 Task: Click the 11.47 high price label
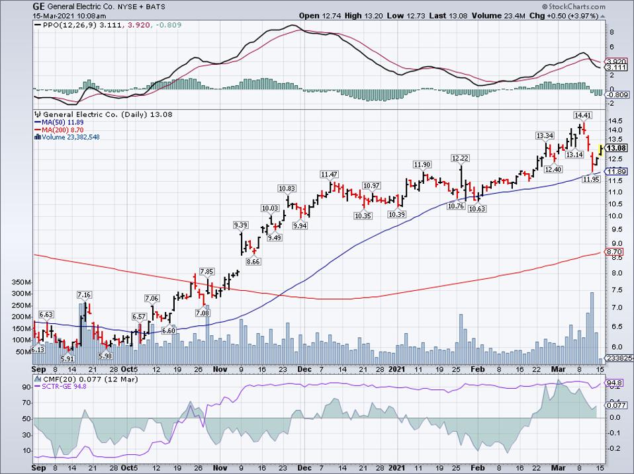tap(329, 175)
